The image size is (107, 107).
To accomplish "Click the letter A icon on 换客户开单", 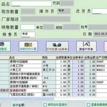I will pos(86,44).
